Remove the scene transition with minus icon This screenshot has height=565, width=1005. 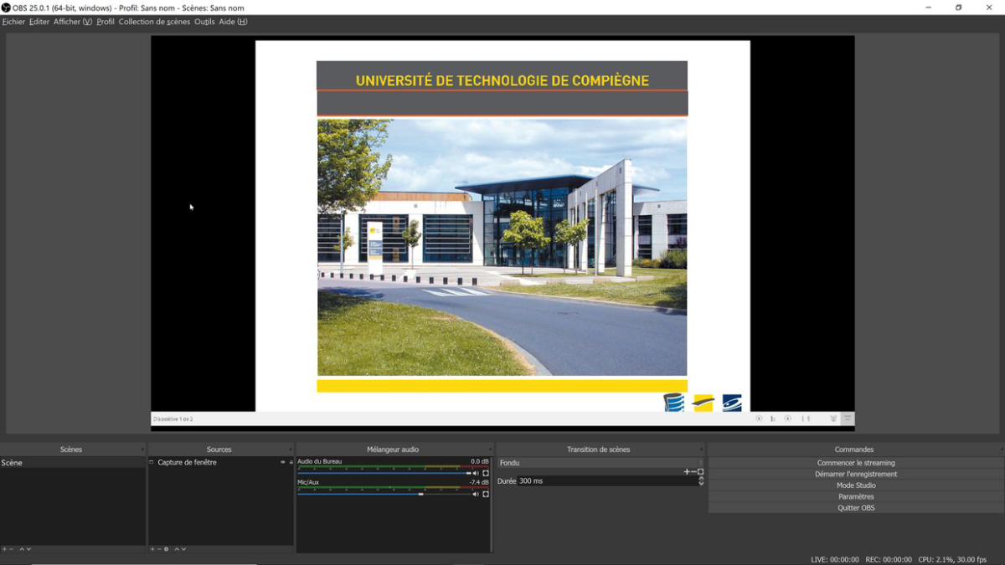point(693,471)
